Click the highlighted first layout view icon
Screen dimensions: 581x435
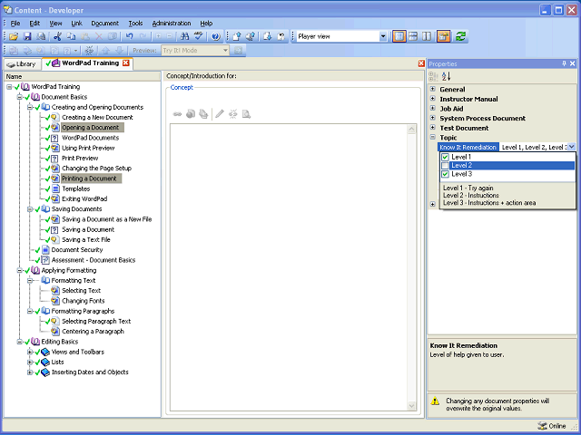pyautogui.click(x=399, y=36)
